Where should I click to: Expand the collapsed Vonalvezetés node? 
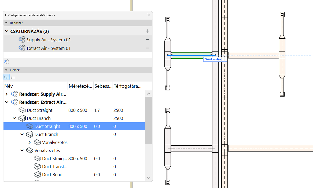tap(30, 142)
